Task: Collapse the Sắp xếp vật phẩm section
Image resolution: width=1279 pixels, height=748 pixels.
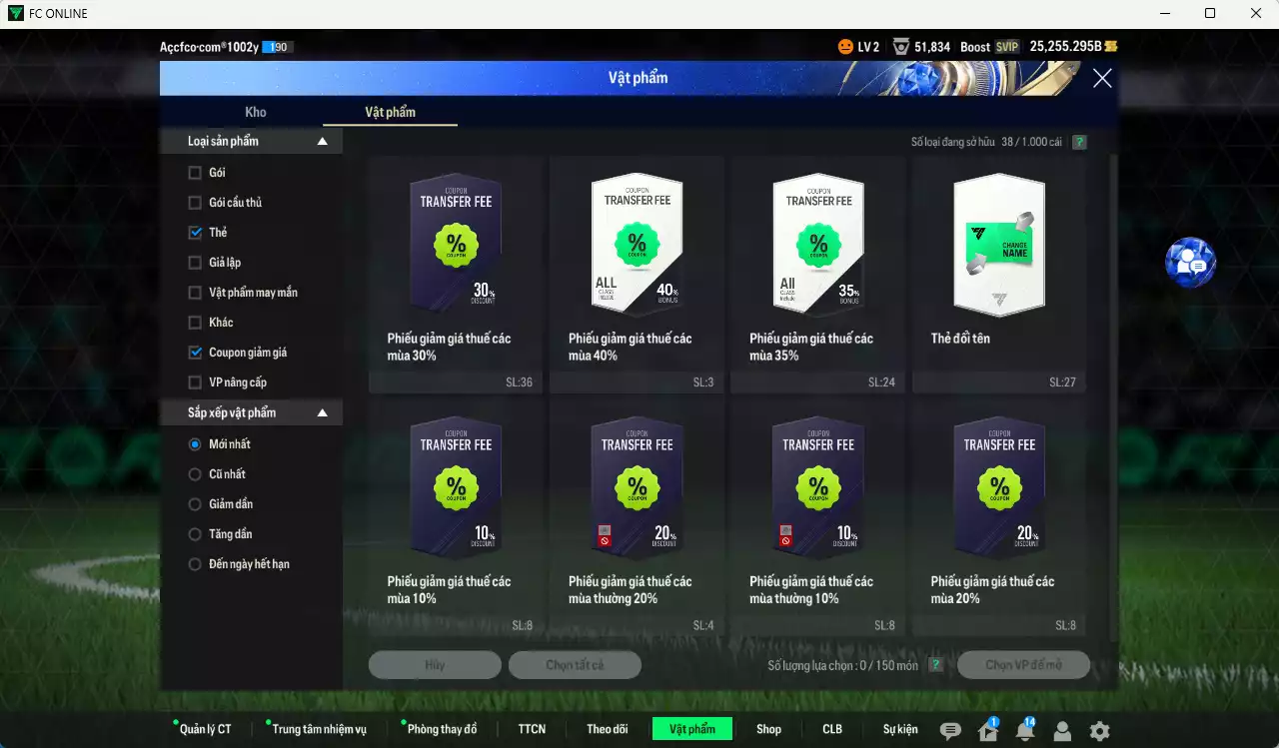Action: tap(322, 411)
